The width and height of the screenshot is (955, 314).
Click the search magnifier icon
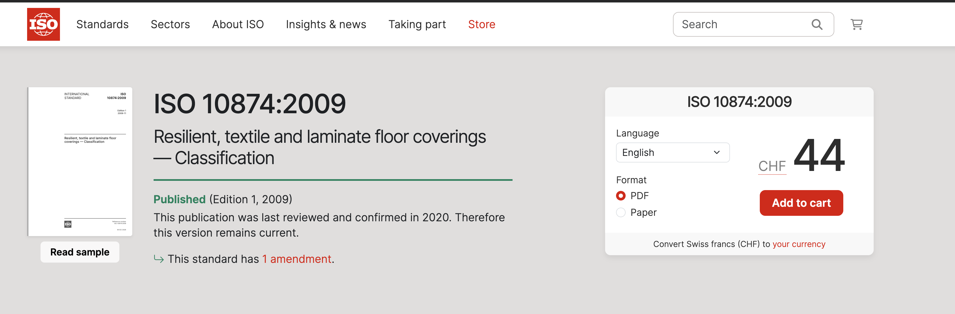click(817, 24)
